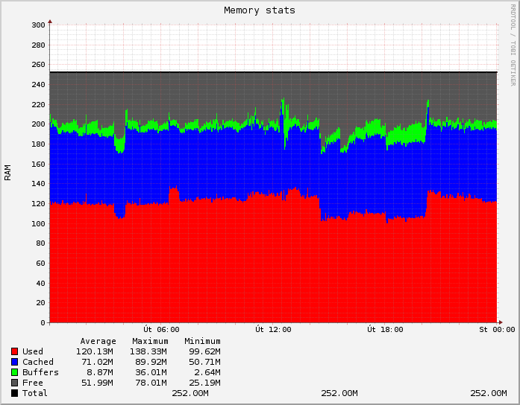
Task: Click the gray Free legend swatch
Action: [x=15, y=383]
